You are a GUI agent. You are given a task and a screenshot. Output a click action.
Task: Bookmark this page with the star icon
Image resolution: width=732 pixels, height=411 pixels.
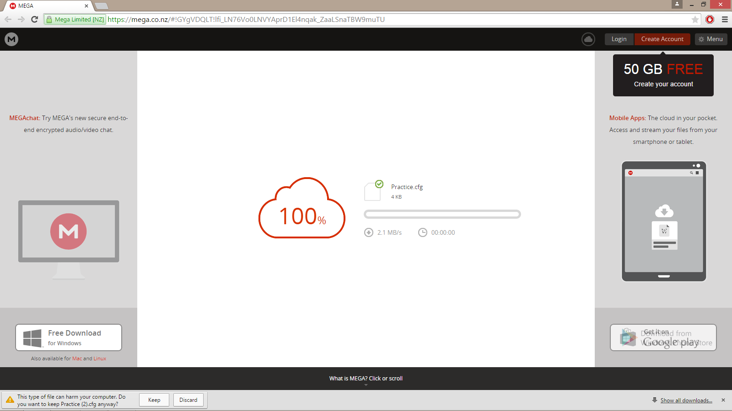pos(695,19)
